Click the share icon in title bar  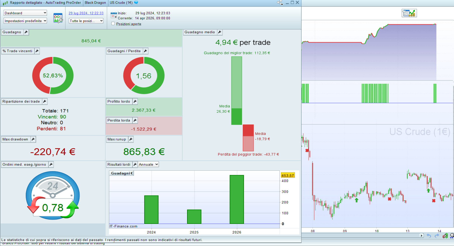point(280,3)
